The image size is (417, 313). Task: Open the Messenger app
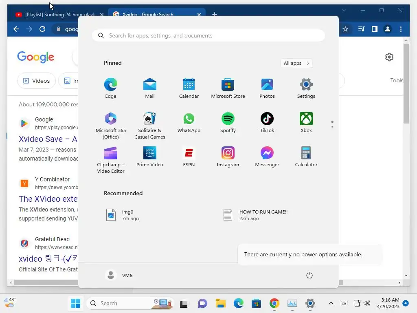tap(267, 157)
